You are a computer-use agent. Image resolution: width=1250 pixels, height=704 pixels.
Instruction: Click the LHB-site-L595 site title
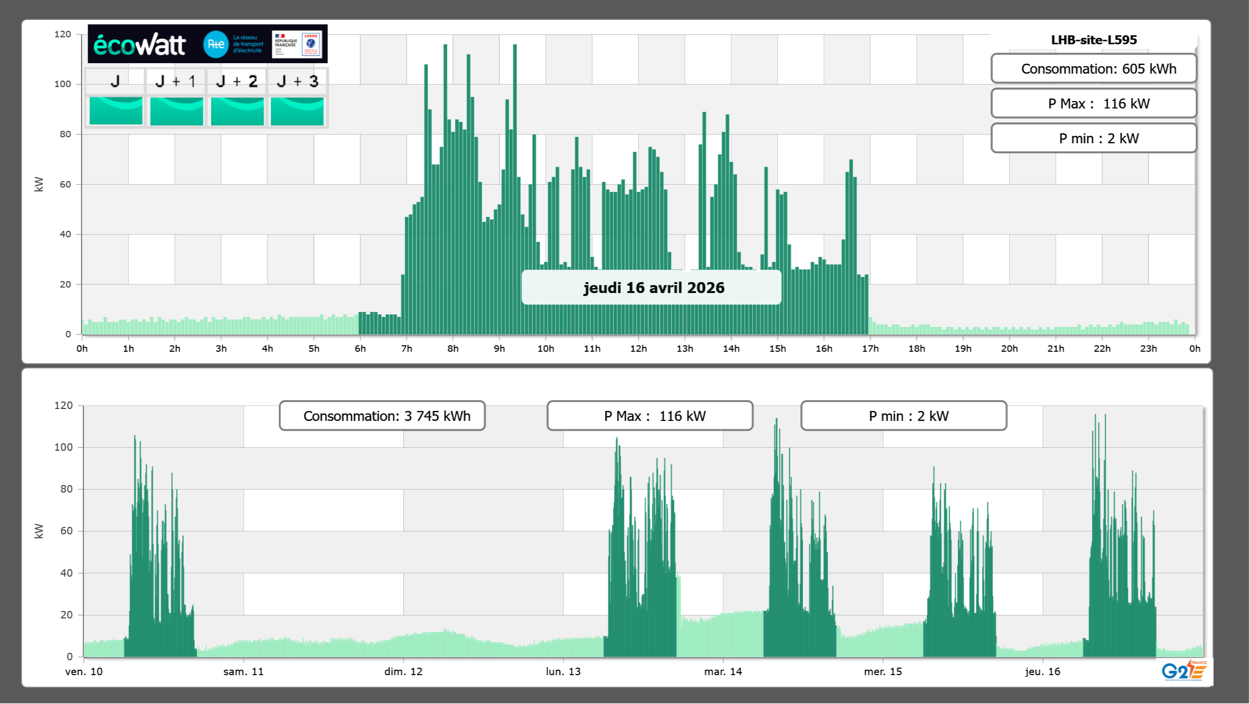point(1093,40)
